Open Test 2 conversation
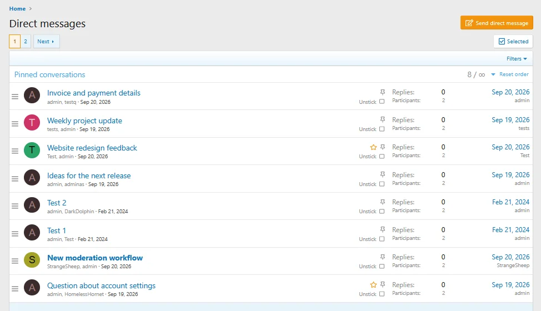The image size is (541, 311). tap(57, 203)
